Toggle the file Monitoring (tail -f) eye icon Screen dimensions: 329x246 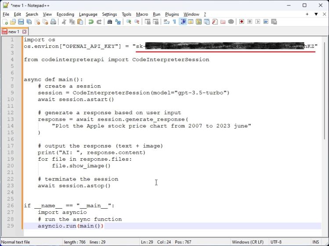click(x=231, y=22)
